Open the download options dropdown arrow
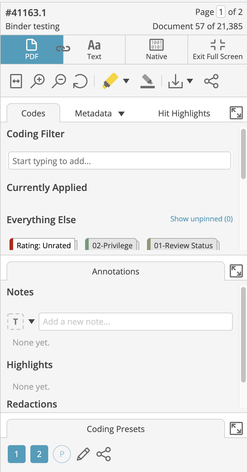Viewport: 247px width, 472px height. [190, 81]
